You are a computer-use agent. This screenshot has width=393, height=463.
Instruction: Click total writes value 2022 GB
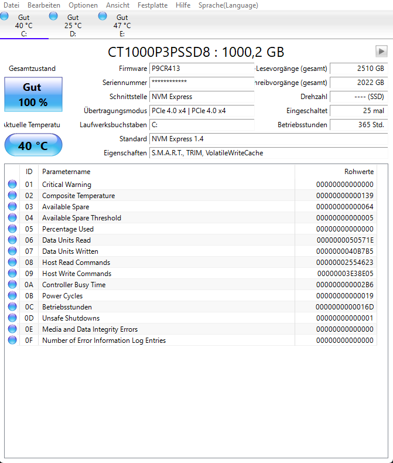coord(359,83)
